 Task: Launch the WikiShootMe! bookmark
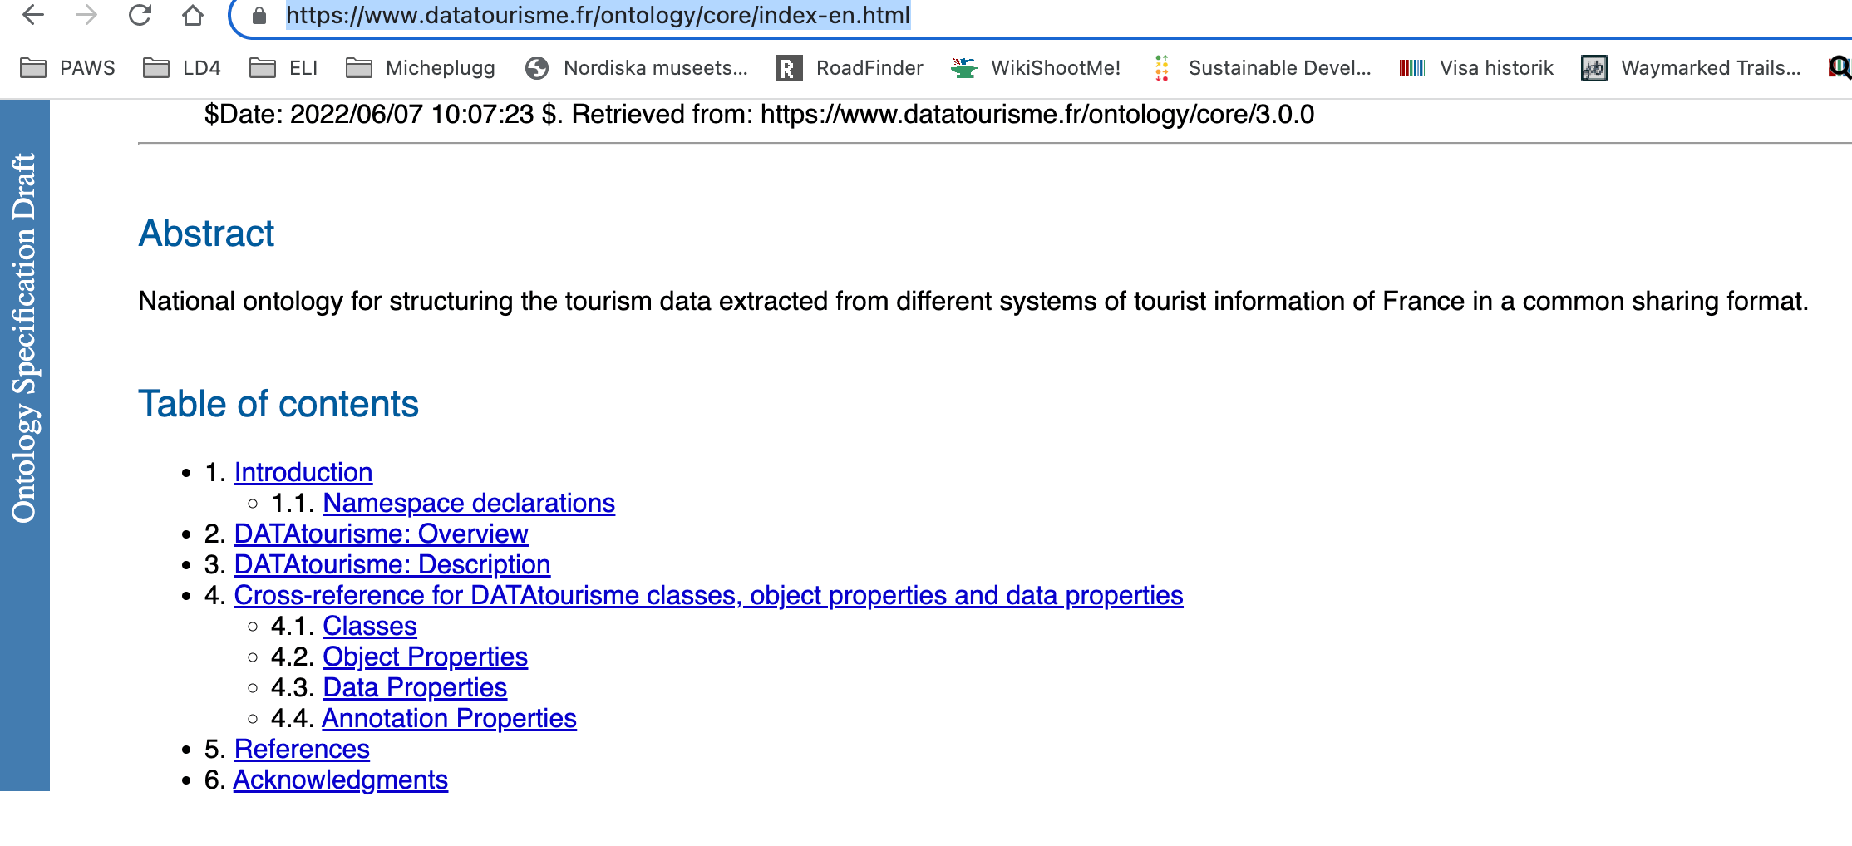point(1036,68)
